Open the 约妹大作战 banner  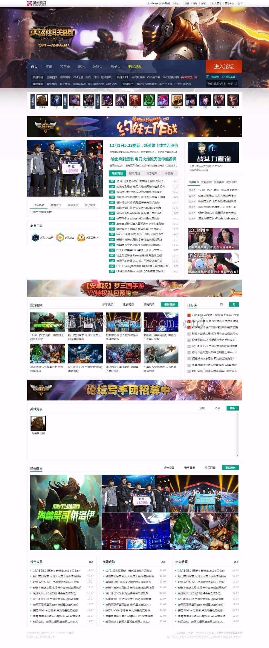click(134, 126)
